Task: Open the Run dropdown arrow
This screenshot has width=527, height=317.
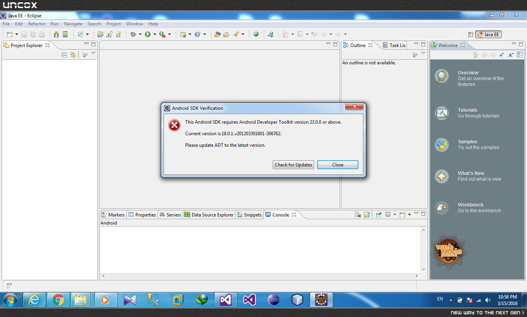Action: point(155,34)
